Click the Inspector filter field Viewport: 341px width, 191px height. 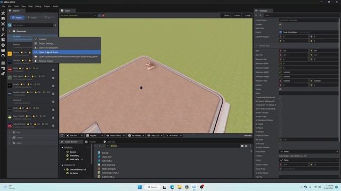pyautogui.click(x=301, y=15)
